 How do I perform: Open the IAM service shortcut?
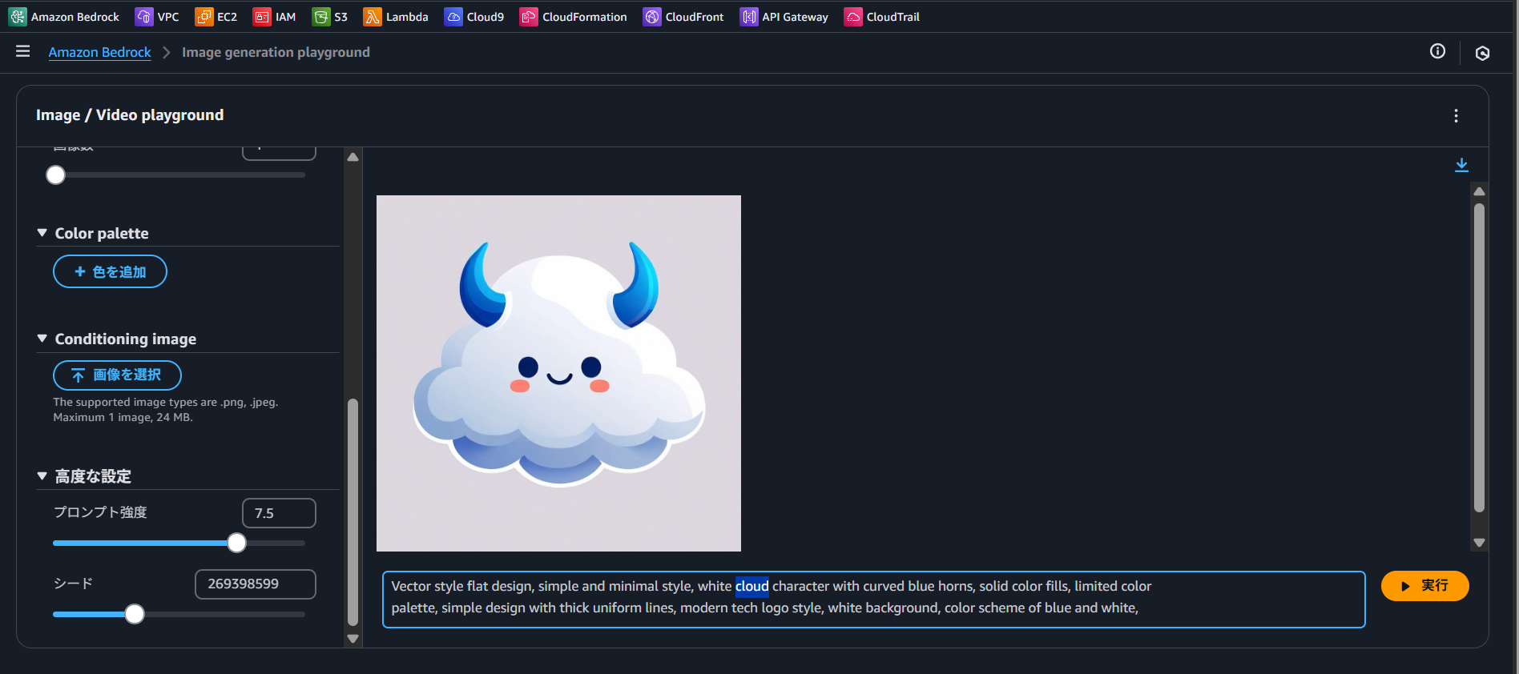coord(275,17)
